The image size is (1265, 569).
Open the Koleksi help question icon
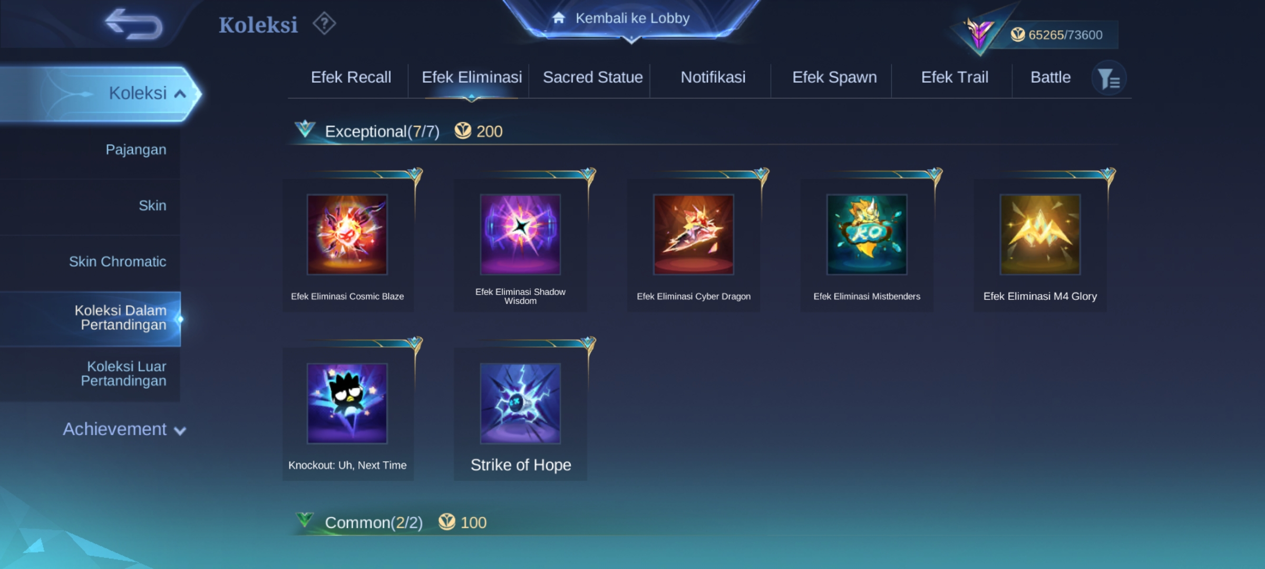324,24
